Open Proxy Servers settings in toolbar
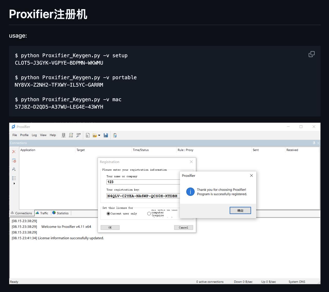This screenshot has width=329, height=292. 63,135
